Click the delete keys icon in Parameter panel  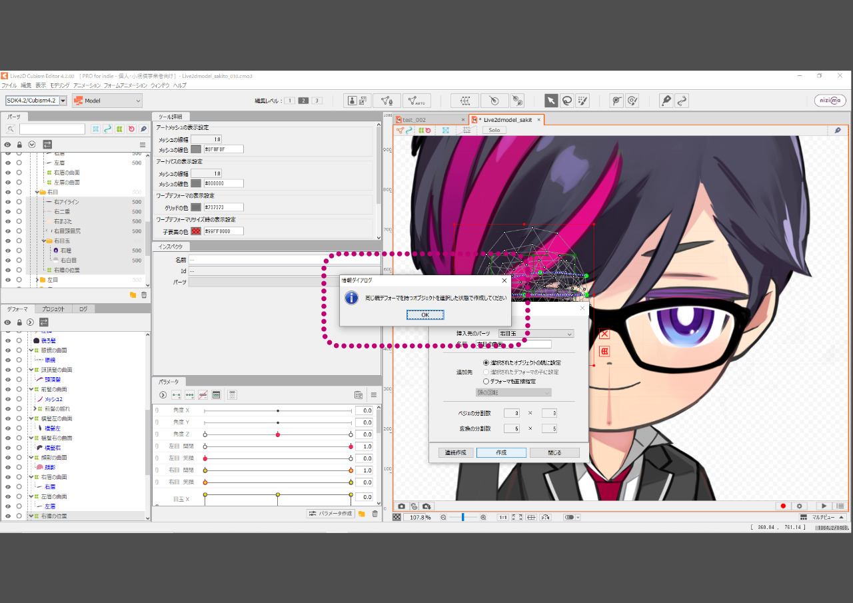tap(203, 394)
